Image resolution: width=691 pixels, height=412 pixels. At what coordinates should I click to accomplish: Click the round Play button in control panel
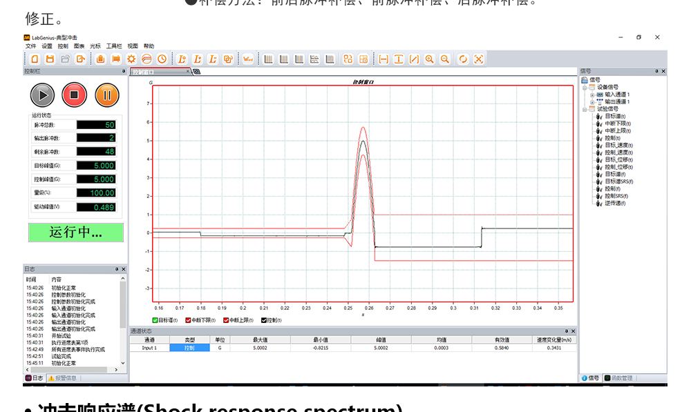pos(42,95)
